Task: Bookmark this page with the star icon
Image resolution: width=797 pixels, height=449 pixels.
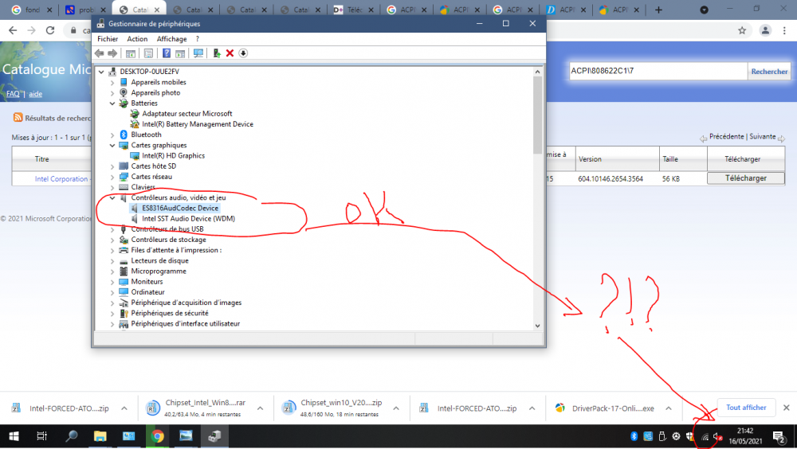Action: click(x=742, y=30)
